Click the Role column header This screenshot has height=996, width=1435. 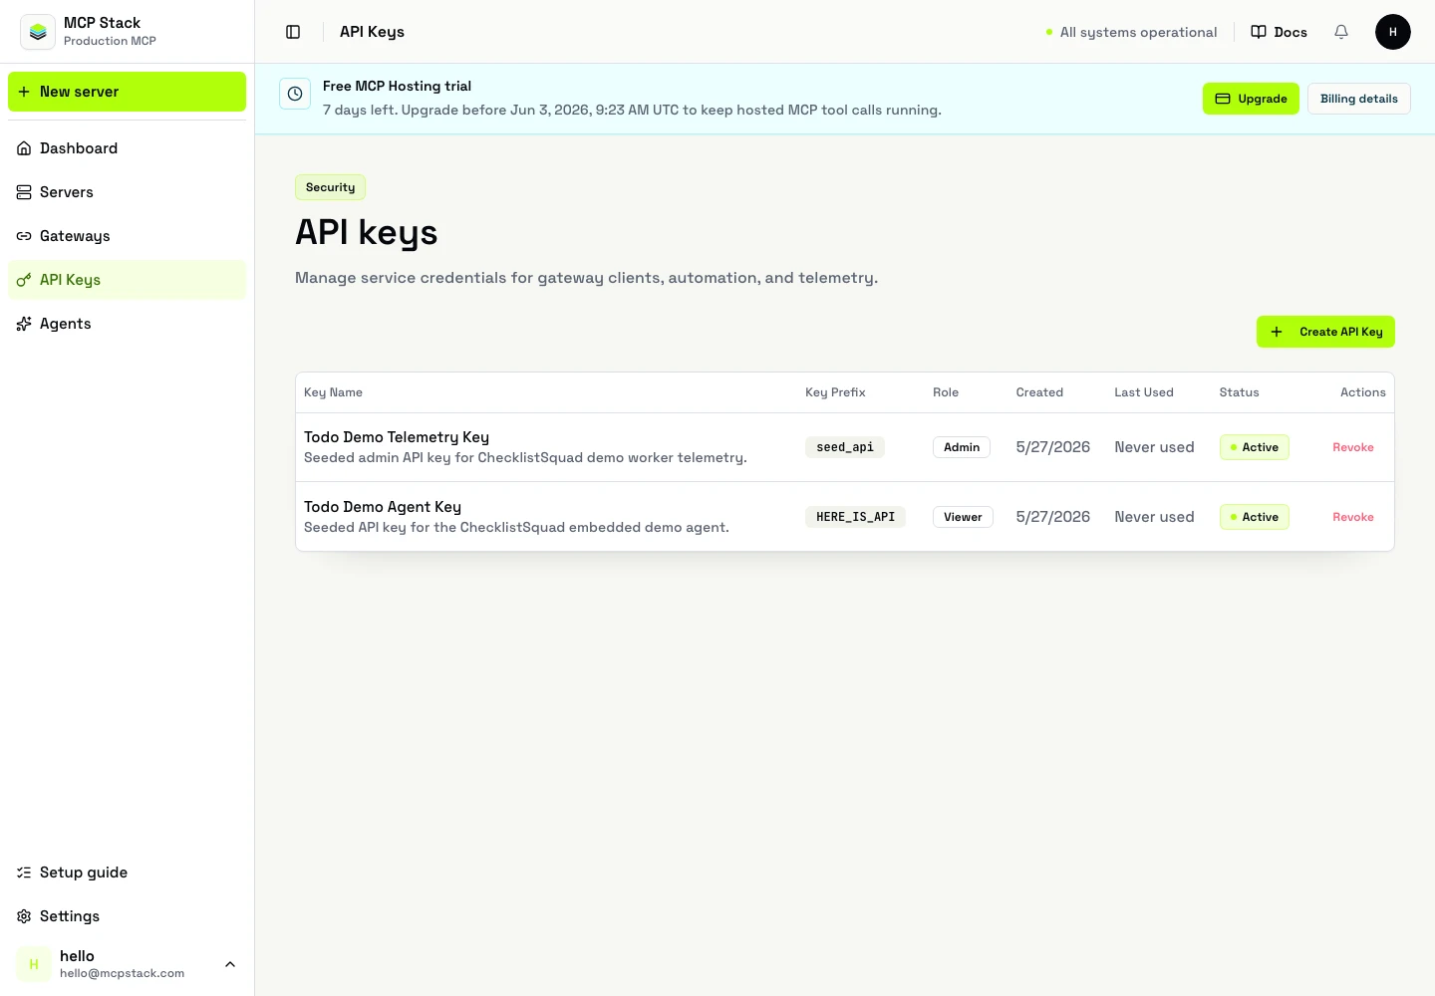[946, 392]
